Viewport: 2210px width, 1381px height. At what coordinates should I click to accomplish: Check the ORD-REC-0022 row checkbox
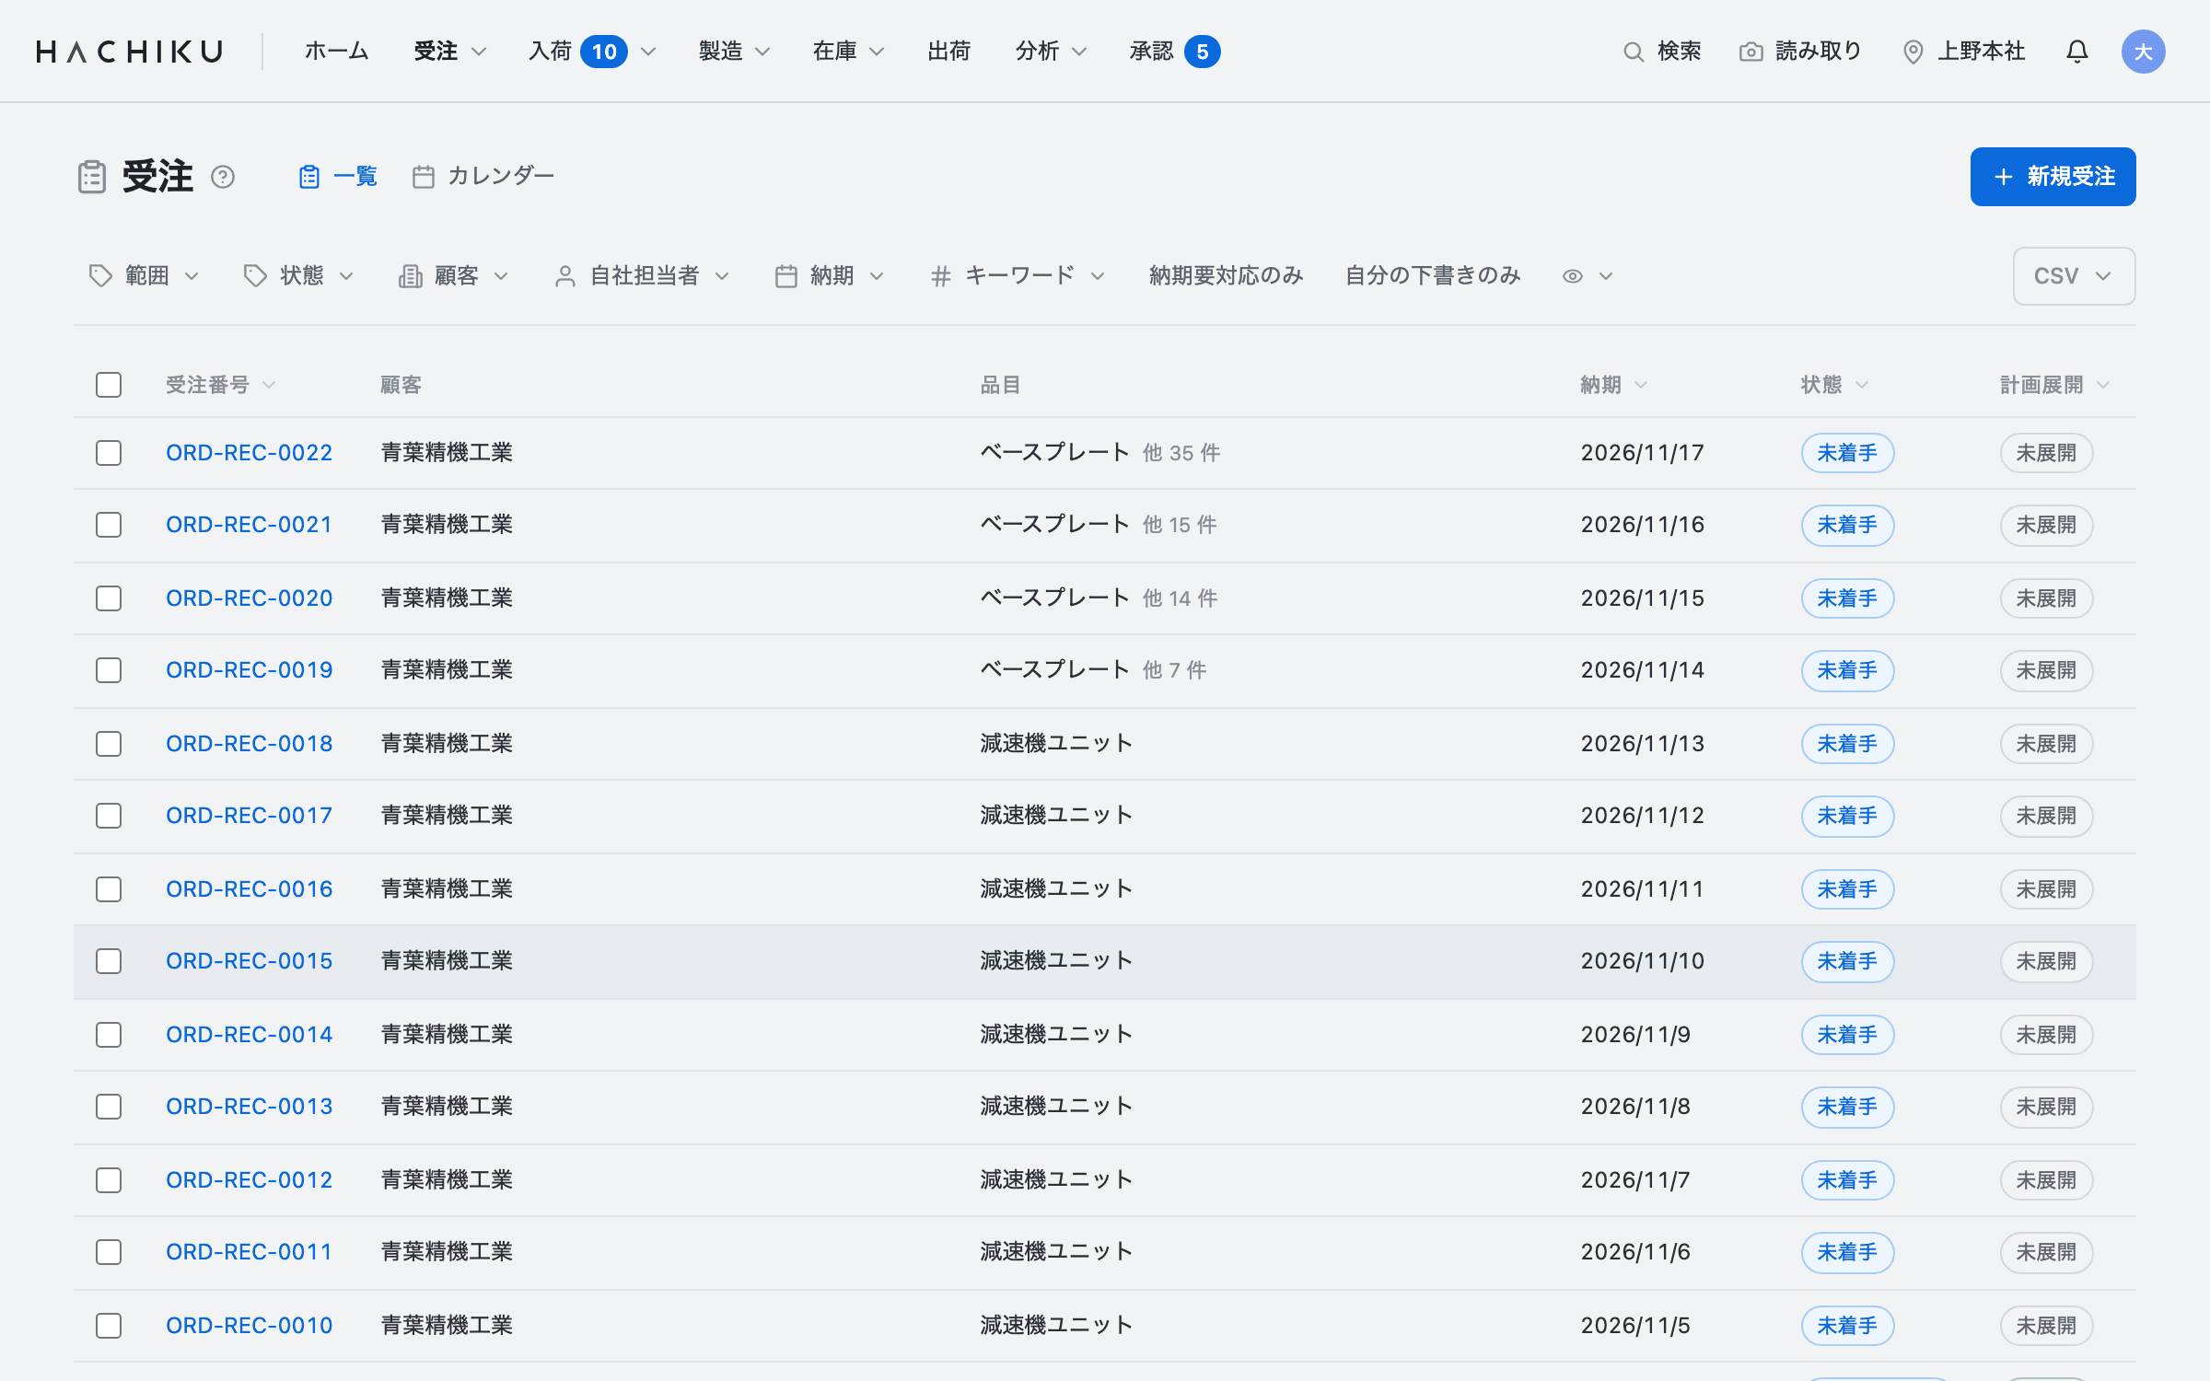[109, 453]
